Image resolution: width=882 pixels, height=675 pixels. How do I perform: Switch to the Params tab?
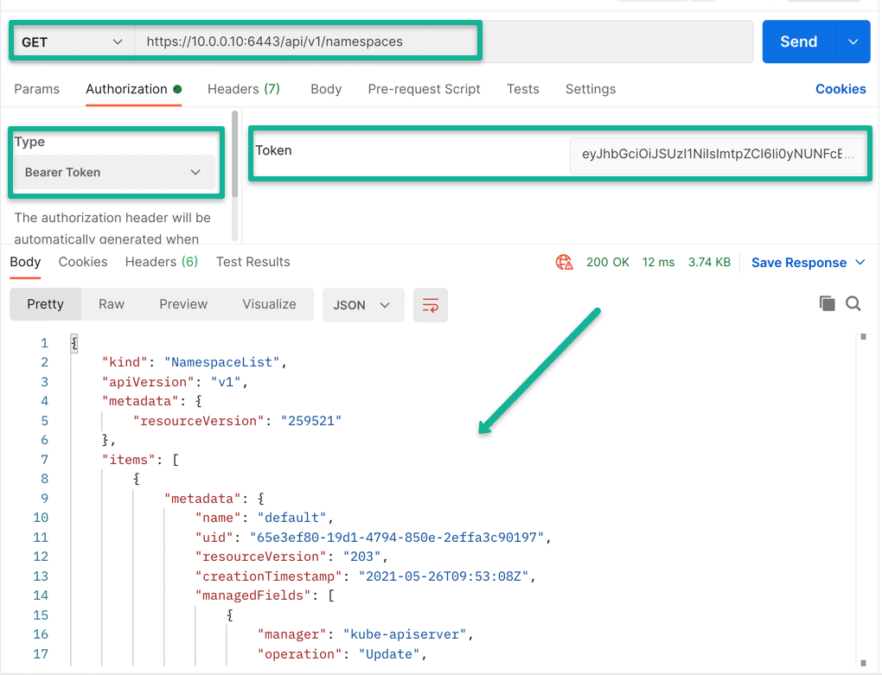click(x=38, y=89)
